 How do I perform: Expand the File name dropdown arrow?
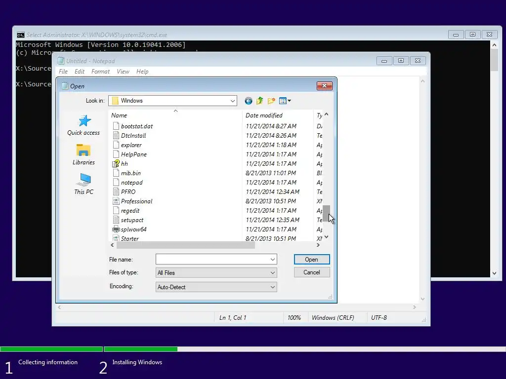273,260
